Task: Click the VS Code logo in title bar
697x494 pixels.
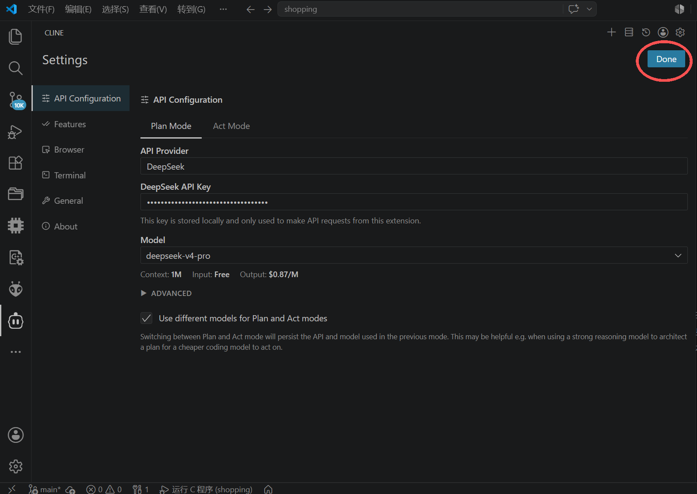Action: 12,9
